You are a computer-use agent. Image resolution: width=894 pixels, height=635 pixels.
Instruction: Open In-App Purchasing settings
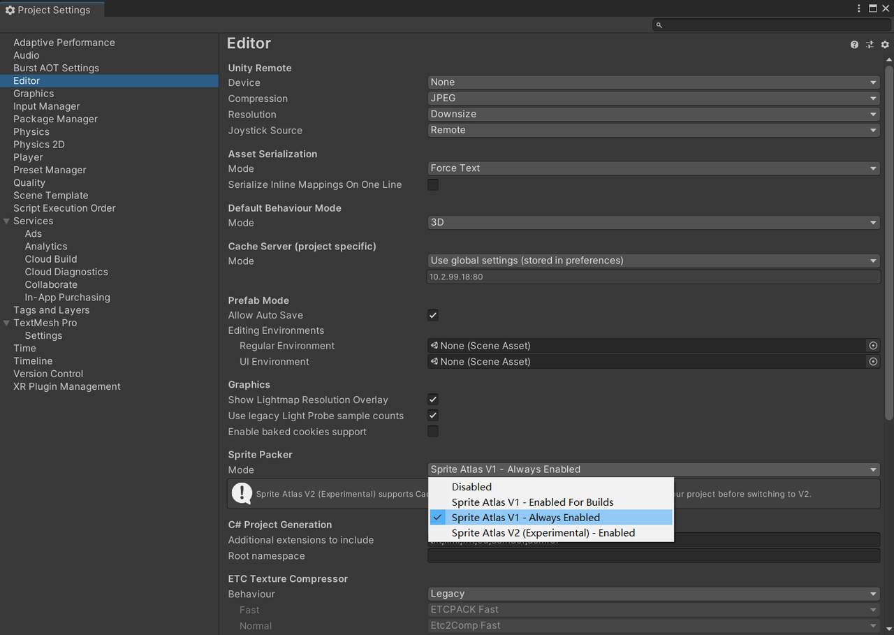tap(67, 298)
